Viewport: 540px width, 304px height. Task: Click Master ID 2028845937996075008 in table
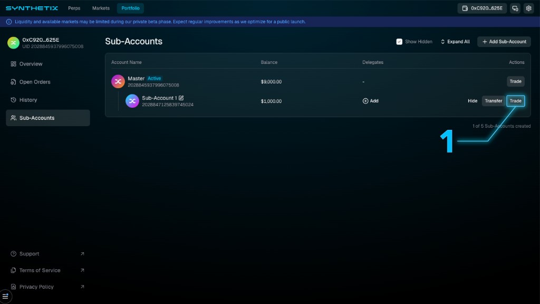pos(153,85)
